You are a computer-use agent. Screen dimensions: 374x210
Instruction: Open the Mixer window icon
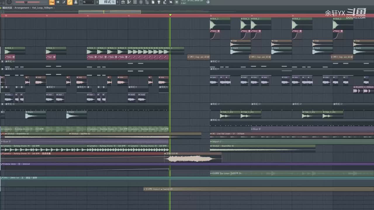coord(141,2)
